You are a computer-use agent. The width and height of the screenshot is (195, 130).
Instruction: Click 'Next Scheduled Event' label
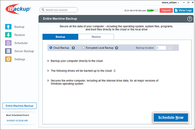(x=17, y=115)
